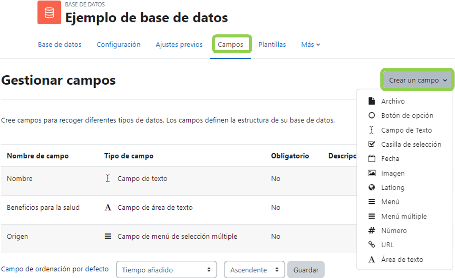The width and height of the screenshot is (455, 278).
Task: Click the Área de texto icon
Action: pyautogui.click(x=372, y=259)
